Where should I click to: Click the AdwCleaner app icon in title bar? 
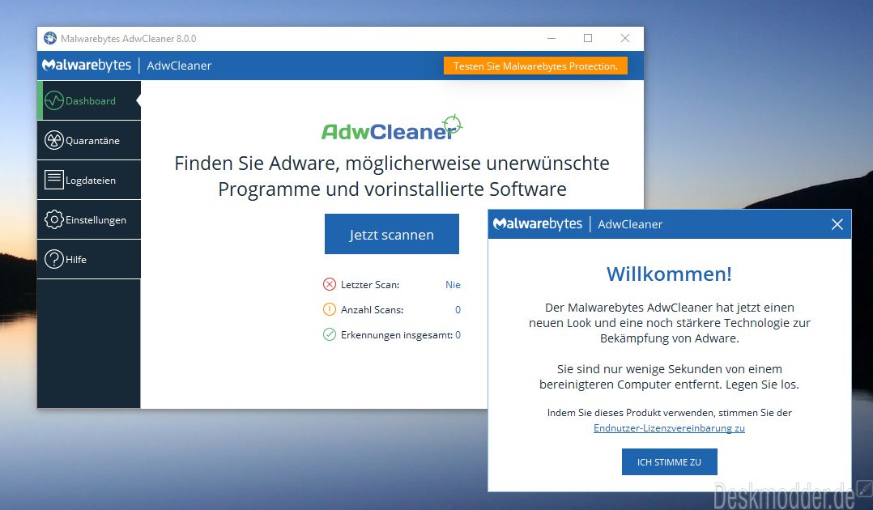click(50, 38)
